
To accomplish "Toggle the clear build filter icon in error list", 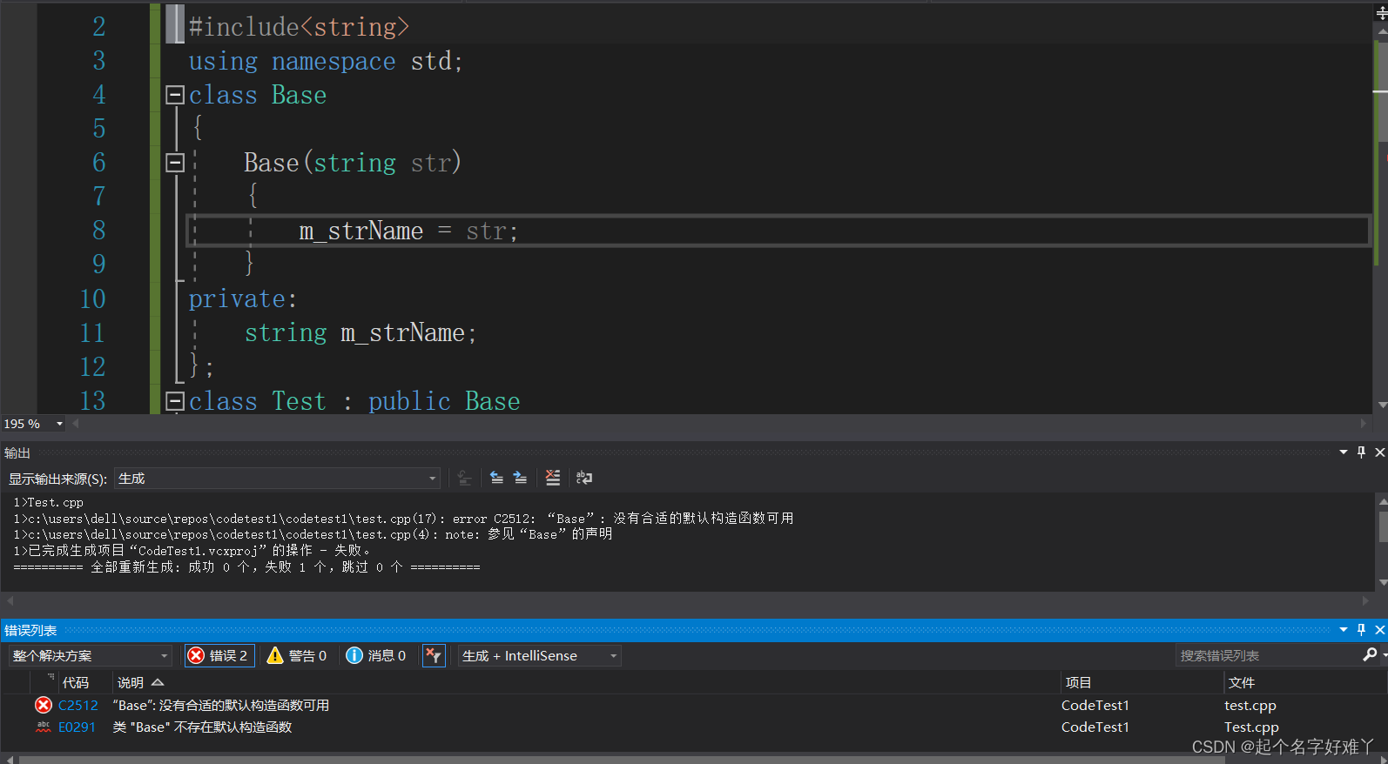I will (x=434, y=656).
